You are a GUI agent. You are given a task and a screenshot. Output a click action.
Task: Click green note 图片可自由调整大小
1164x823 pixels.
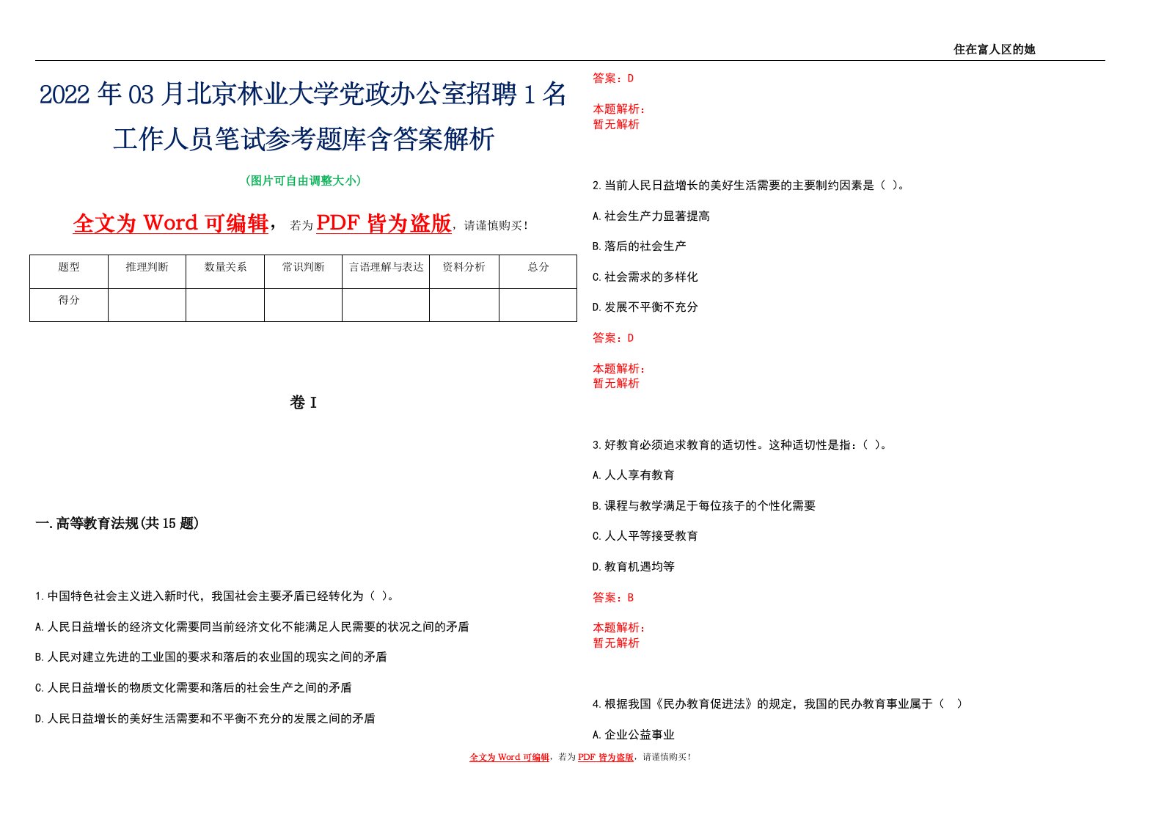pos(303,180)
